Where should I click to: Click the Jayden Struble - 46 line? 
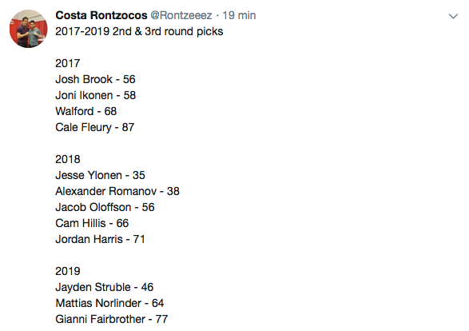[x=105, y=287]
